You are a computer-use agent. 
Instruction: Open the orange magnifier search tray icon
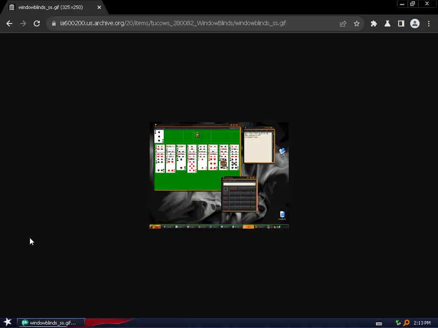coord(406,323)
